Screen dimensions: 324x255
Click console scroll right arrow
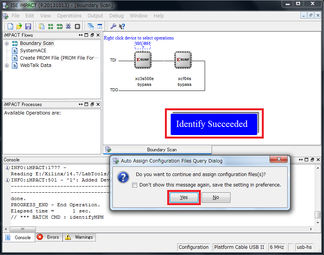coord(311,229)
